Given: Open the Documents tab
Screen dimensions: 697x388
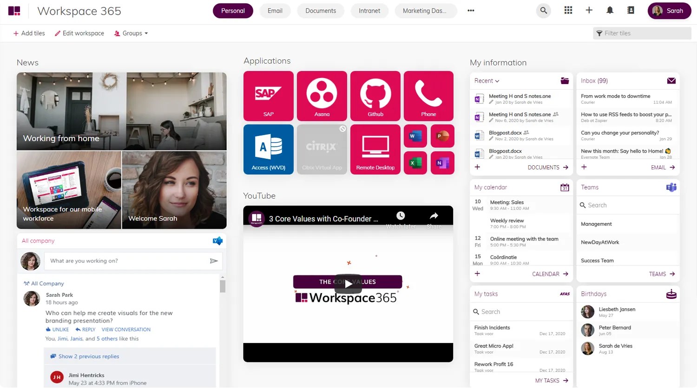Looking at the screenshot, I should pos(321,11).
